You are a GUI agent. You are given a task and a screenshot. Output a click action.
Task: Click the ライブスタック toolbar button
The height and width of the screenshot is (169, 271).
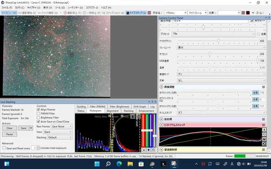click(x=136, y=13)
